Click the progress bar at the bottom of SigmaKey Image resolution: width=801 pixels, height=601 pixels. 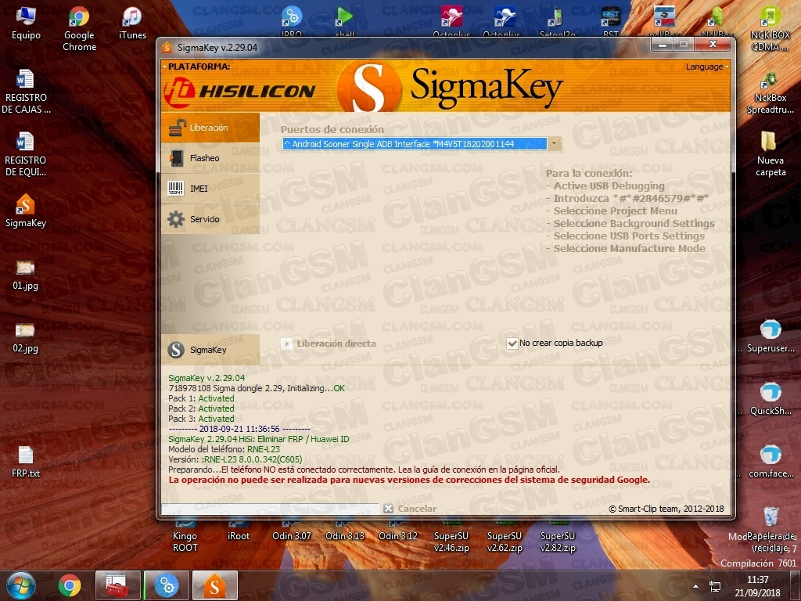[270, 509]
